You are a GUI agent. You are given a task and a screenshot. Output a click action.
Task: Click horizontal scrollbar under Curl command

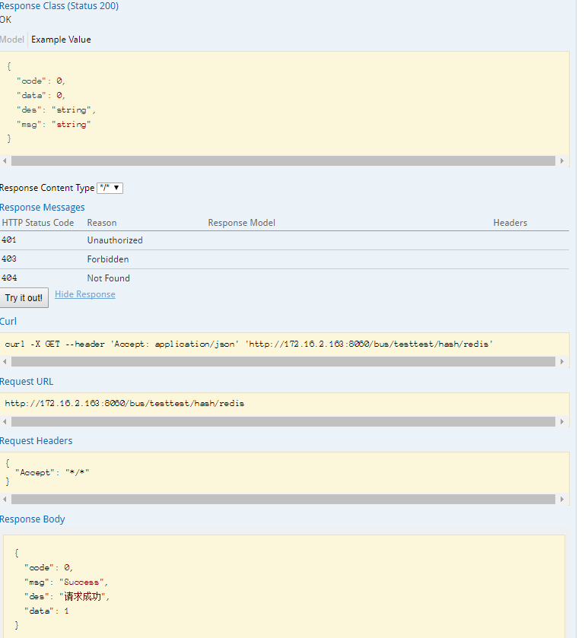283,362
